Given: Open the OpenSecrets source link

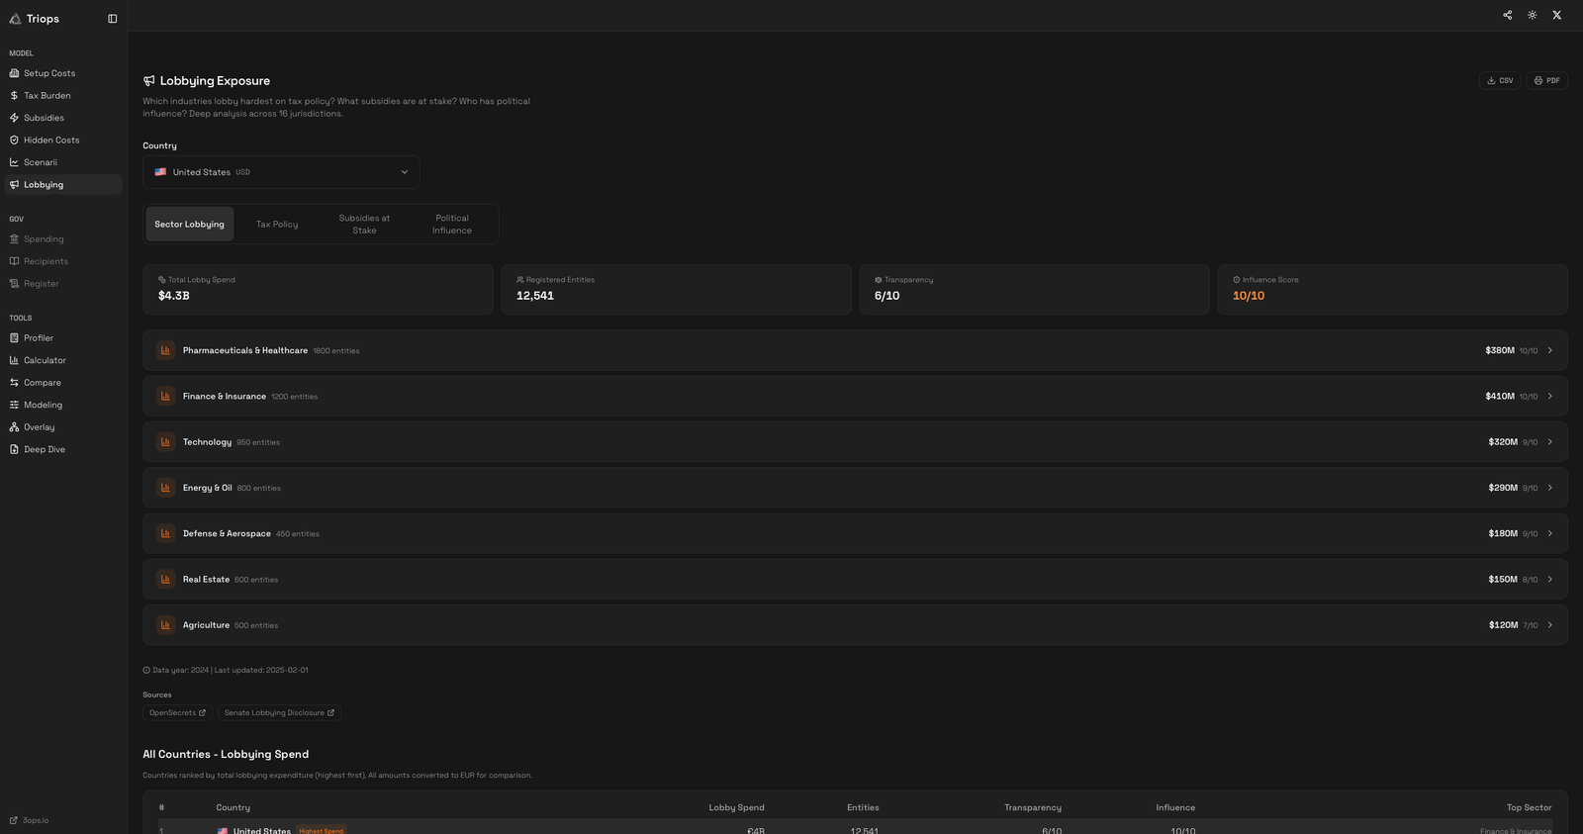Looking at the screenshot, I should 177,713.
